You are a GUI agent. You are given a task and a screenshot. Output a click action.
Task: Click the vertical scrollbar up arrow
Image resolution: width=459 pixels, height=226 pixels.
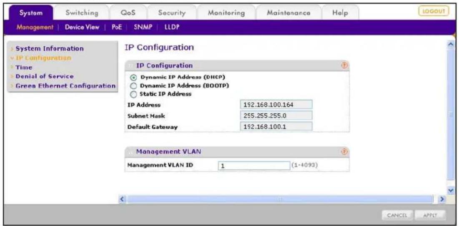click(451, 44)
